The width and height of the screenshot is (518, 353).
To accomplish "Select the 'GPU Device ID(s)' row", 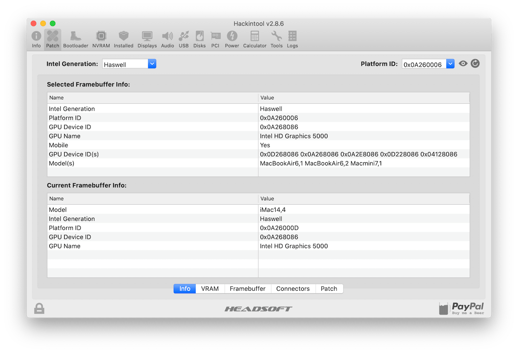I will tap(259, 154).
